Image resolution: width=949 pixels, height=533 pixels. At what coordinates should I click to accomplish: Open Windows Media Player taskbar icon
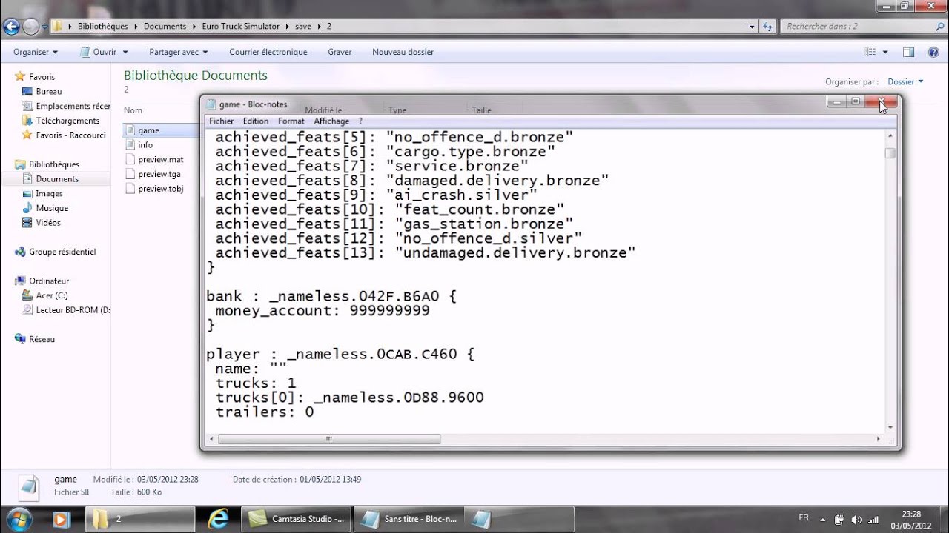coord(62,520)
